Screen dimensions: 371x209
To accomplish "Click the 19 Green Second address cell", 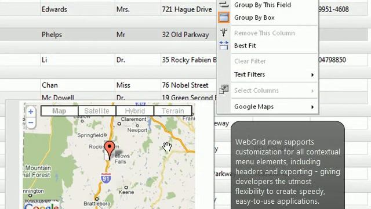I will point(188,97).
